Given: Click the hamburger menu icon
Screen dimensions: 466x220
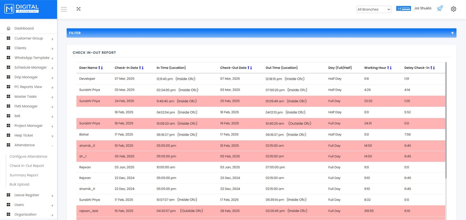Looking at the screenshot, I should [x=64, y=9].
